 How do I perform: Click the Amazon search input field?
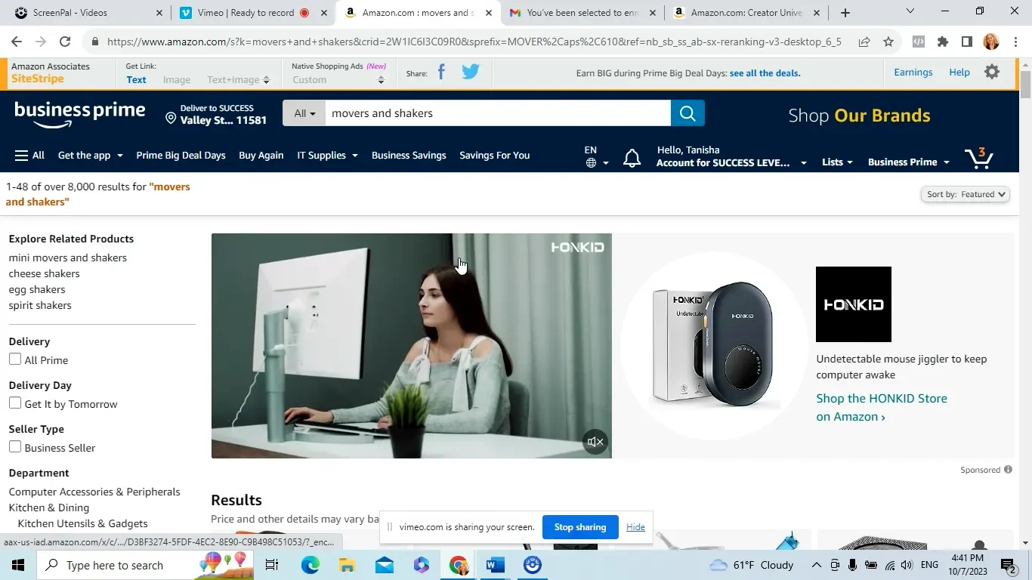click(498, 113)
